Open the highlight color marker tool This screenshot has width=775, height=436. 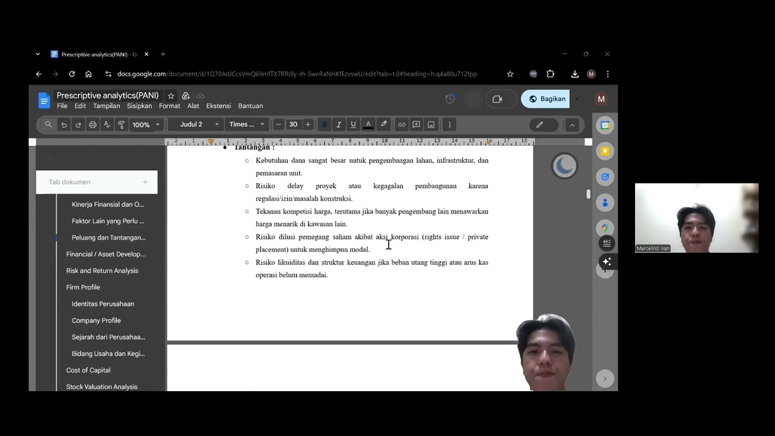(x=383, y=125)
